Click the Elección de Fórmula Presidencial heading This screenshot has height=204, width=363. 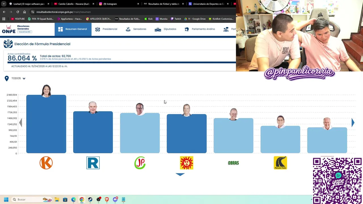(x=42, y=44)
